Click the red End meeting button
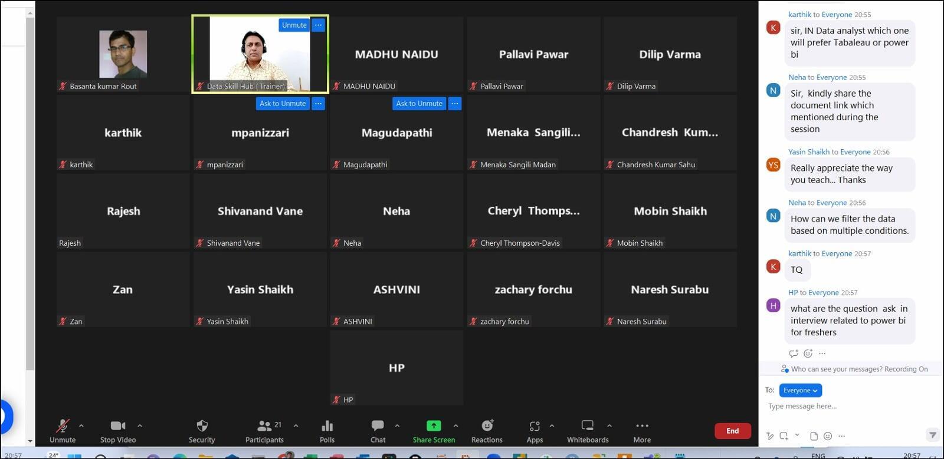Viewport: 944px width, 459px height. point(732,431)
